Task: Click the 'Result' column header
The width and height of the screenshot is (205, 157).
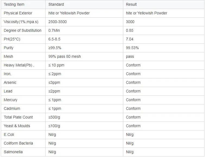Action: tap(131, 4)
